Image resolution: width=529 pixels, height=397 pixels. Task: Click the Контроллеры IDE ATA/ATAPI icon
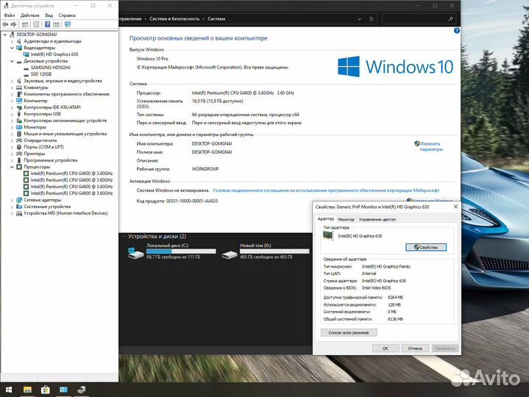coord(19,107)
